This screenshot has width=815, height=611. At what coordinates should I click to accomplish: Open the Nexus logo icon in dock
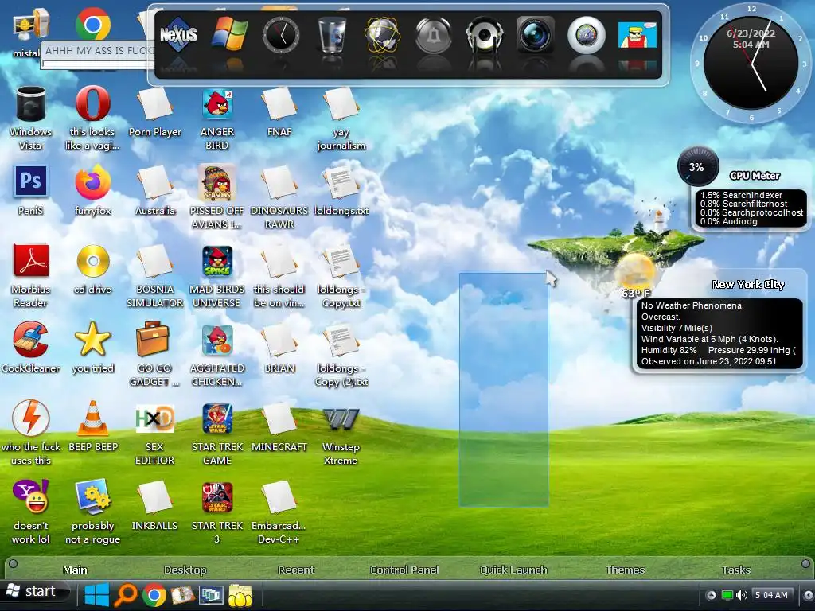coord(178,34)
